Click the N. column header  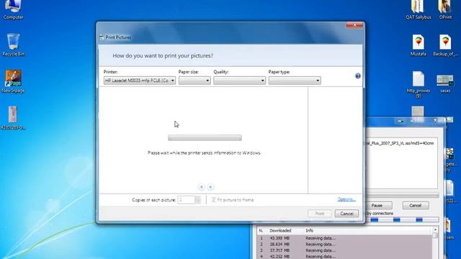[x=261, y=230]
